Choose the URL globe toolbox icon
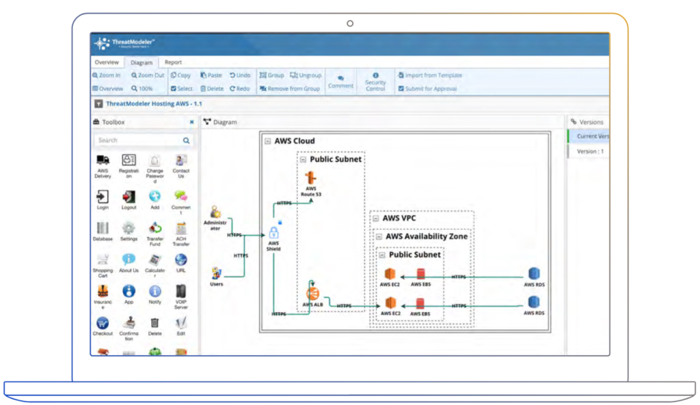The image size is (700, 405). click(x=180, y=260)
